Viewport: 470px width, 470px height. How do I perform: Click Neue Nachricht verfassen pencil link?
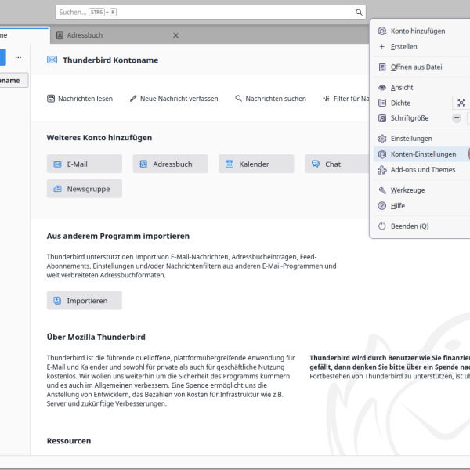tap(174, 99)
